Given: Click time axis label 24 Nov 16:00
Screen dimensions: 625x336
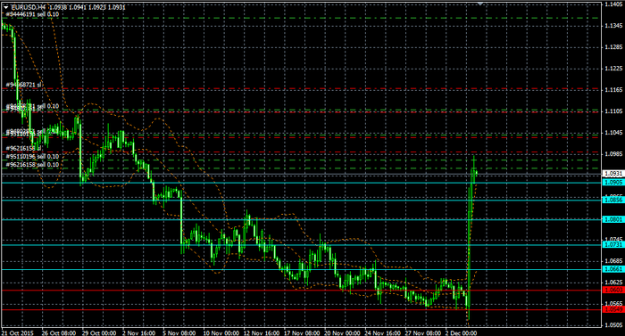Looking at the screenshot, I should pyautogui.click(x=383, y=332).
